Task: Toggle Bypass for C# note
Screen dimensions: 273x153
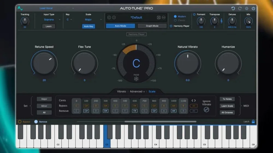Action: tap(86, 106)
